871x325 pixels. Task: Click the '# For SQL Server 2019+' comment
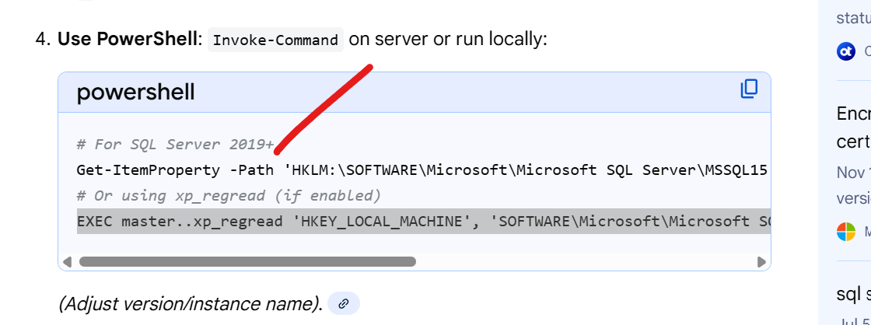coord(176,145)
